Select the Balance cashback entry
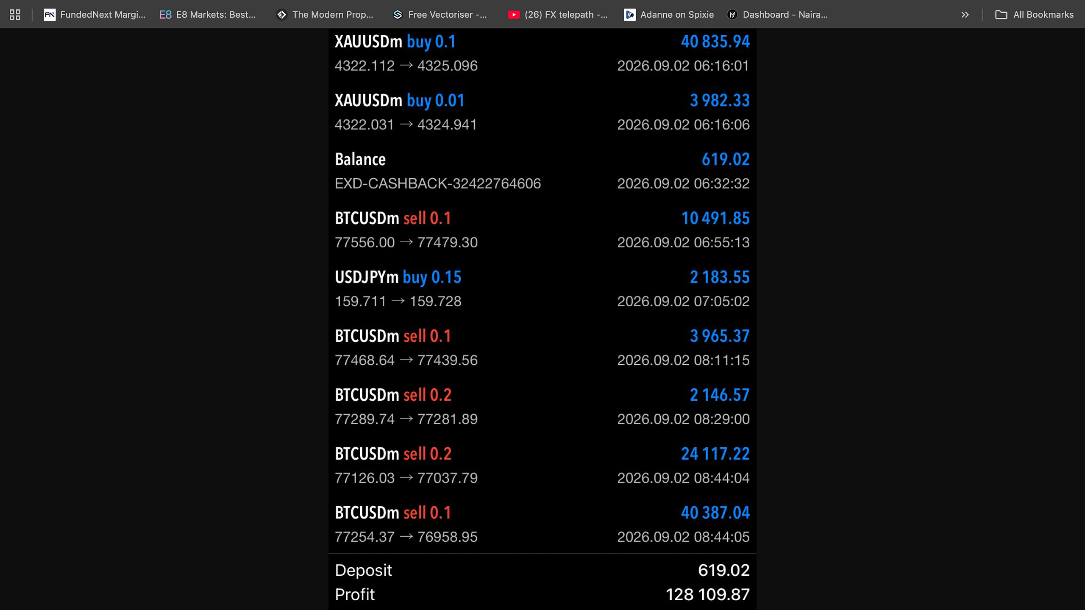The width and height of the screenshot is (1085, 610). pyautogui.click(x=542, y=171)
